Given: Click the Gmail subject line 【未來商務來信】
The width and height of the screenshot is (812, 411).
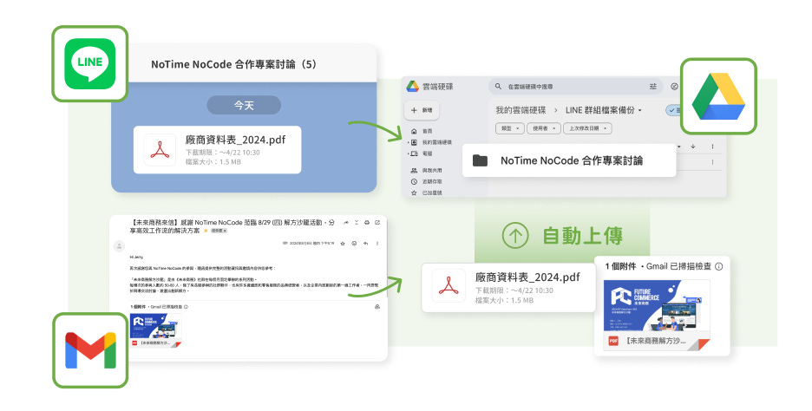Looking at the screenshot, I should point(232,226).
